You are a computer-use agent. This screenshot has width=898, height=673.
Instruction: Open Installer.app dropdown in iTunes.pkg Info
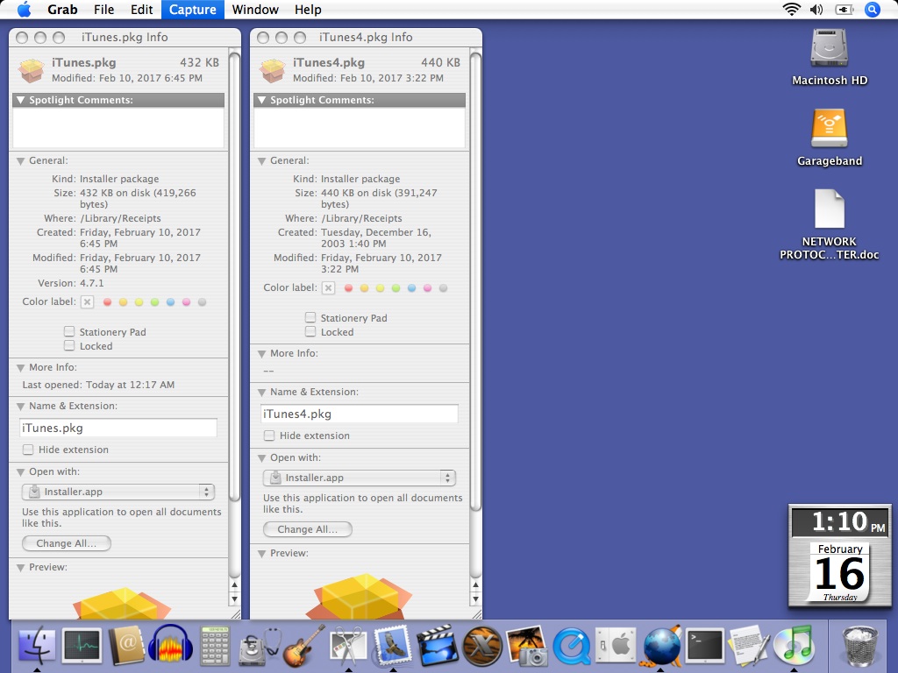[x=118, y=492]
